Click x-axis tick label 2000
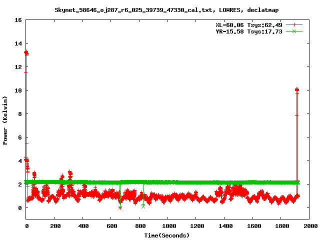320x240 pixels. (x=310, y=226)
